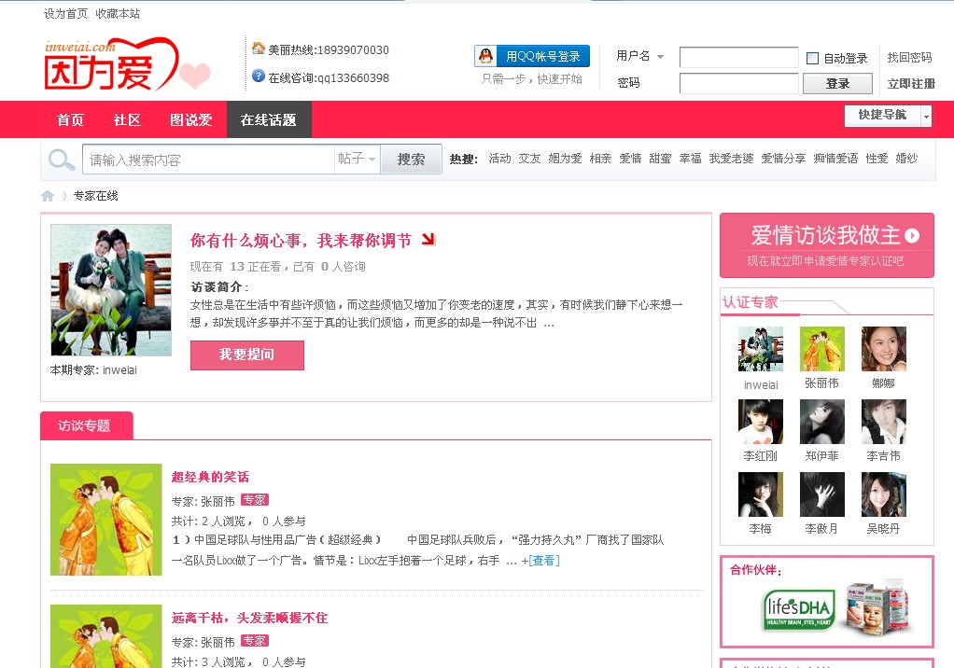Click 专家在线 breadcrumb link
The image size is (954, 668).
pos(95,196)
